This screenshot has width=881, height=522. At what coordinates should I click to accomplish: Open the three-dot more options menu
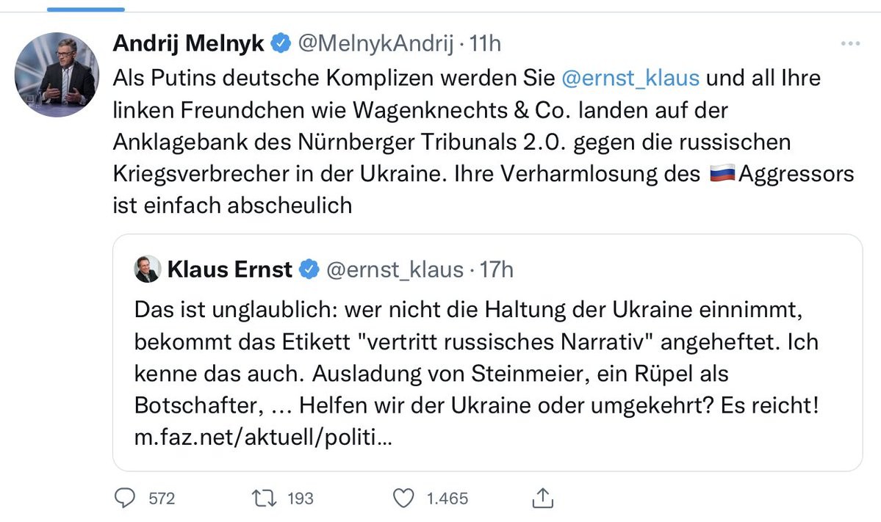(849, 44)
